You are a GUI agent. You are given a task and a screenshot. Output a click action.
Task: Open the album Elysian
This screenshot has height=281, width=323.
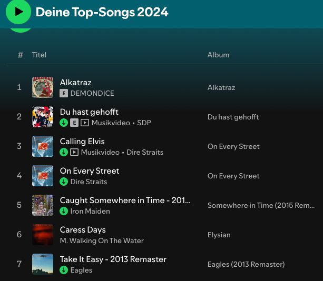point(219,235)
